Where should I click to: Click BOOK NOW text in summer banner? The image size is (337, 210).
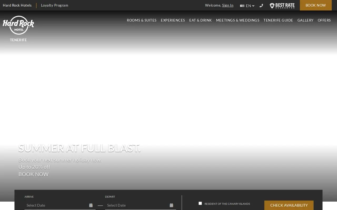pos(33,174)
